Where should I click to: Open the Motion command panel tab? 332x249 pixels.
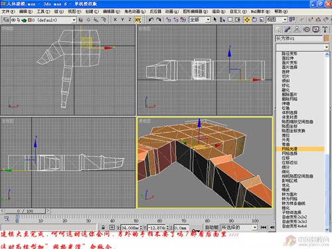pyautogui.click(x=307, y=30)
